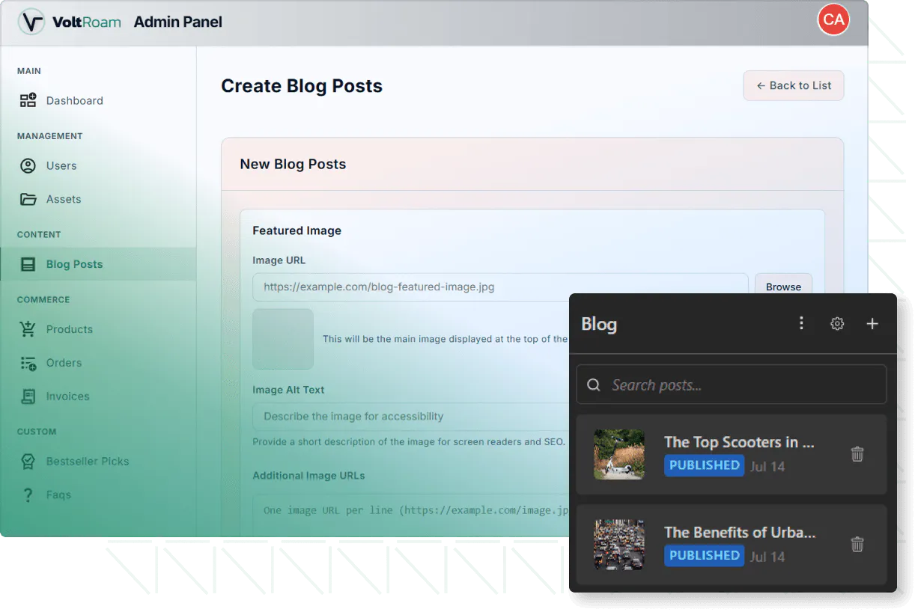Open The Top Scooters post title
915x612 pixels.
click(x=739, y=442)
